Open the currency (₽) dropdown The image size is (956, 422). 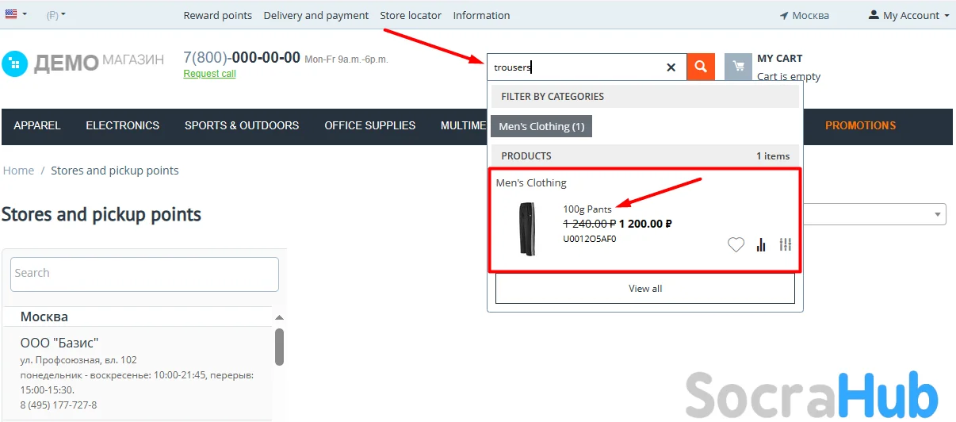point(55,15)
